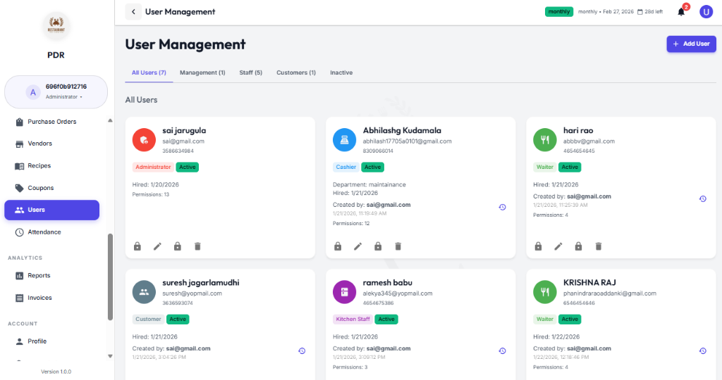This screenshot has height=380, width=722.
Task: Click the second lock icon on sai jarugula card
Action: click(177, 246)
